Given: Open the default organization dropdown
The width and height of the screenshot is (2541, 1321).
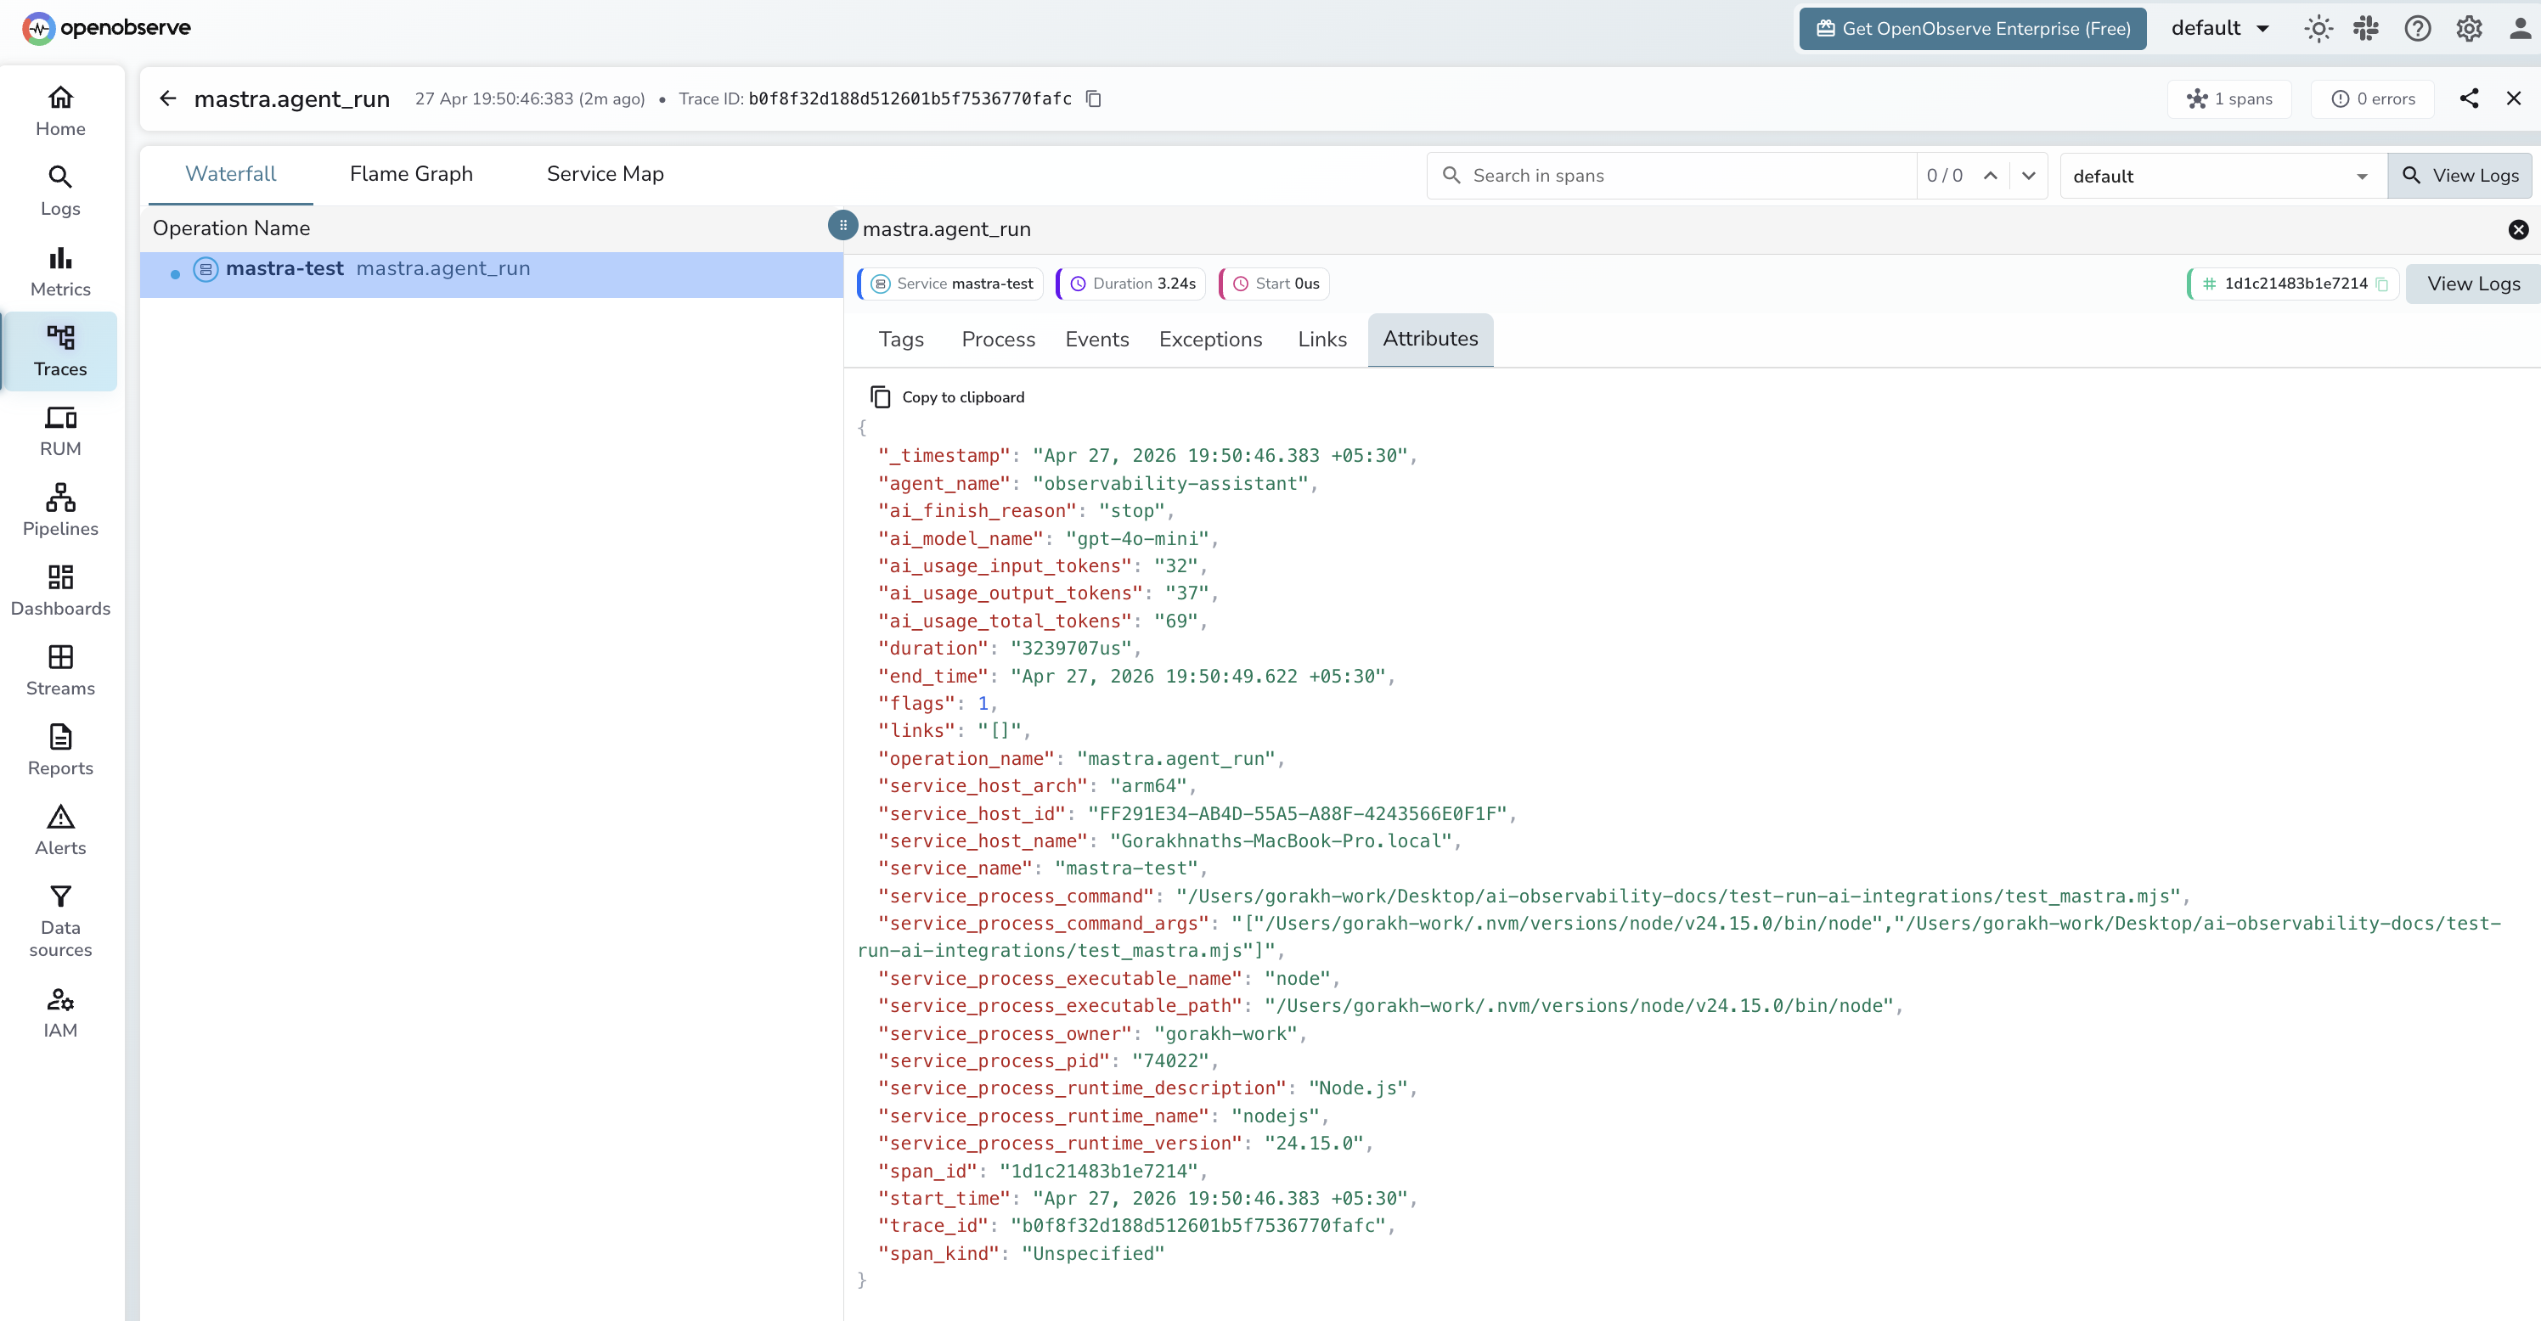Looking at the screenshot, I should 2219,28.
